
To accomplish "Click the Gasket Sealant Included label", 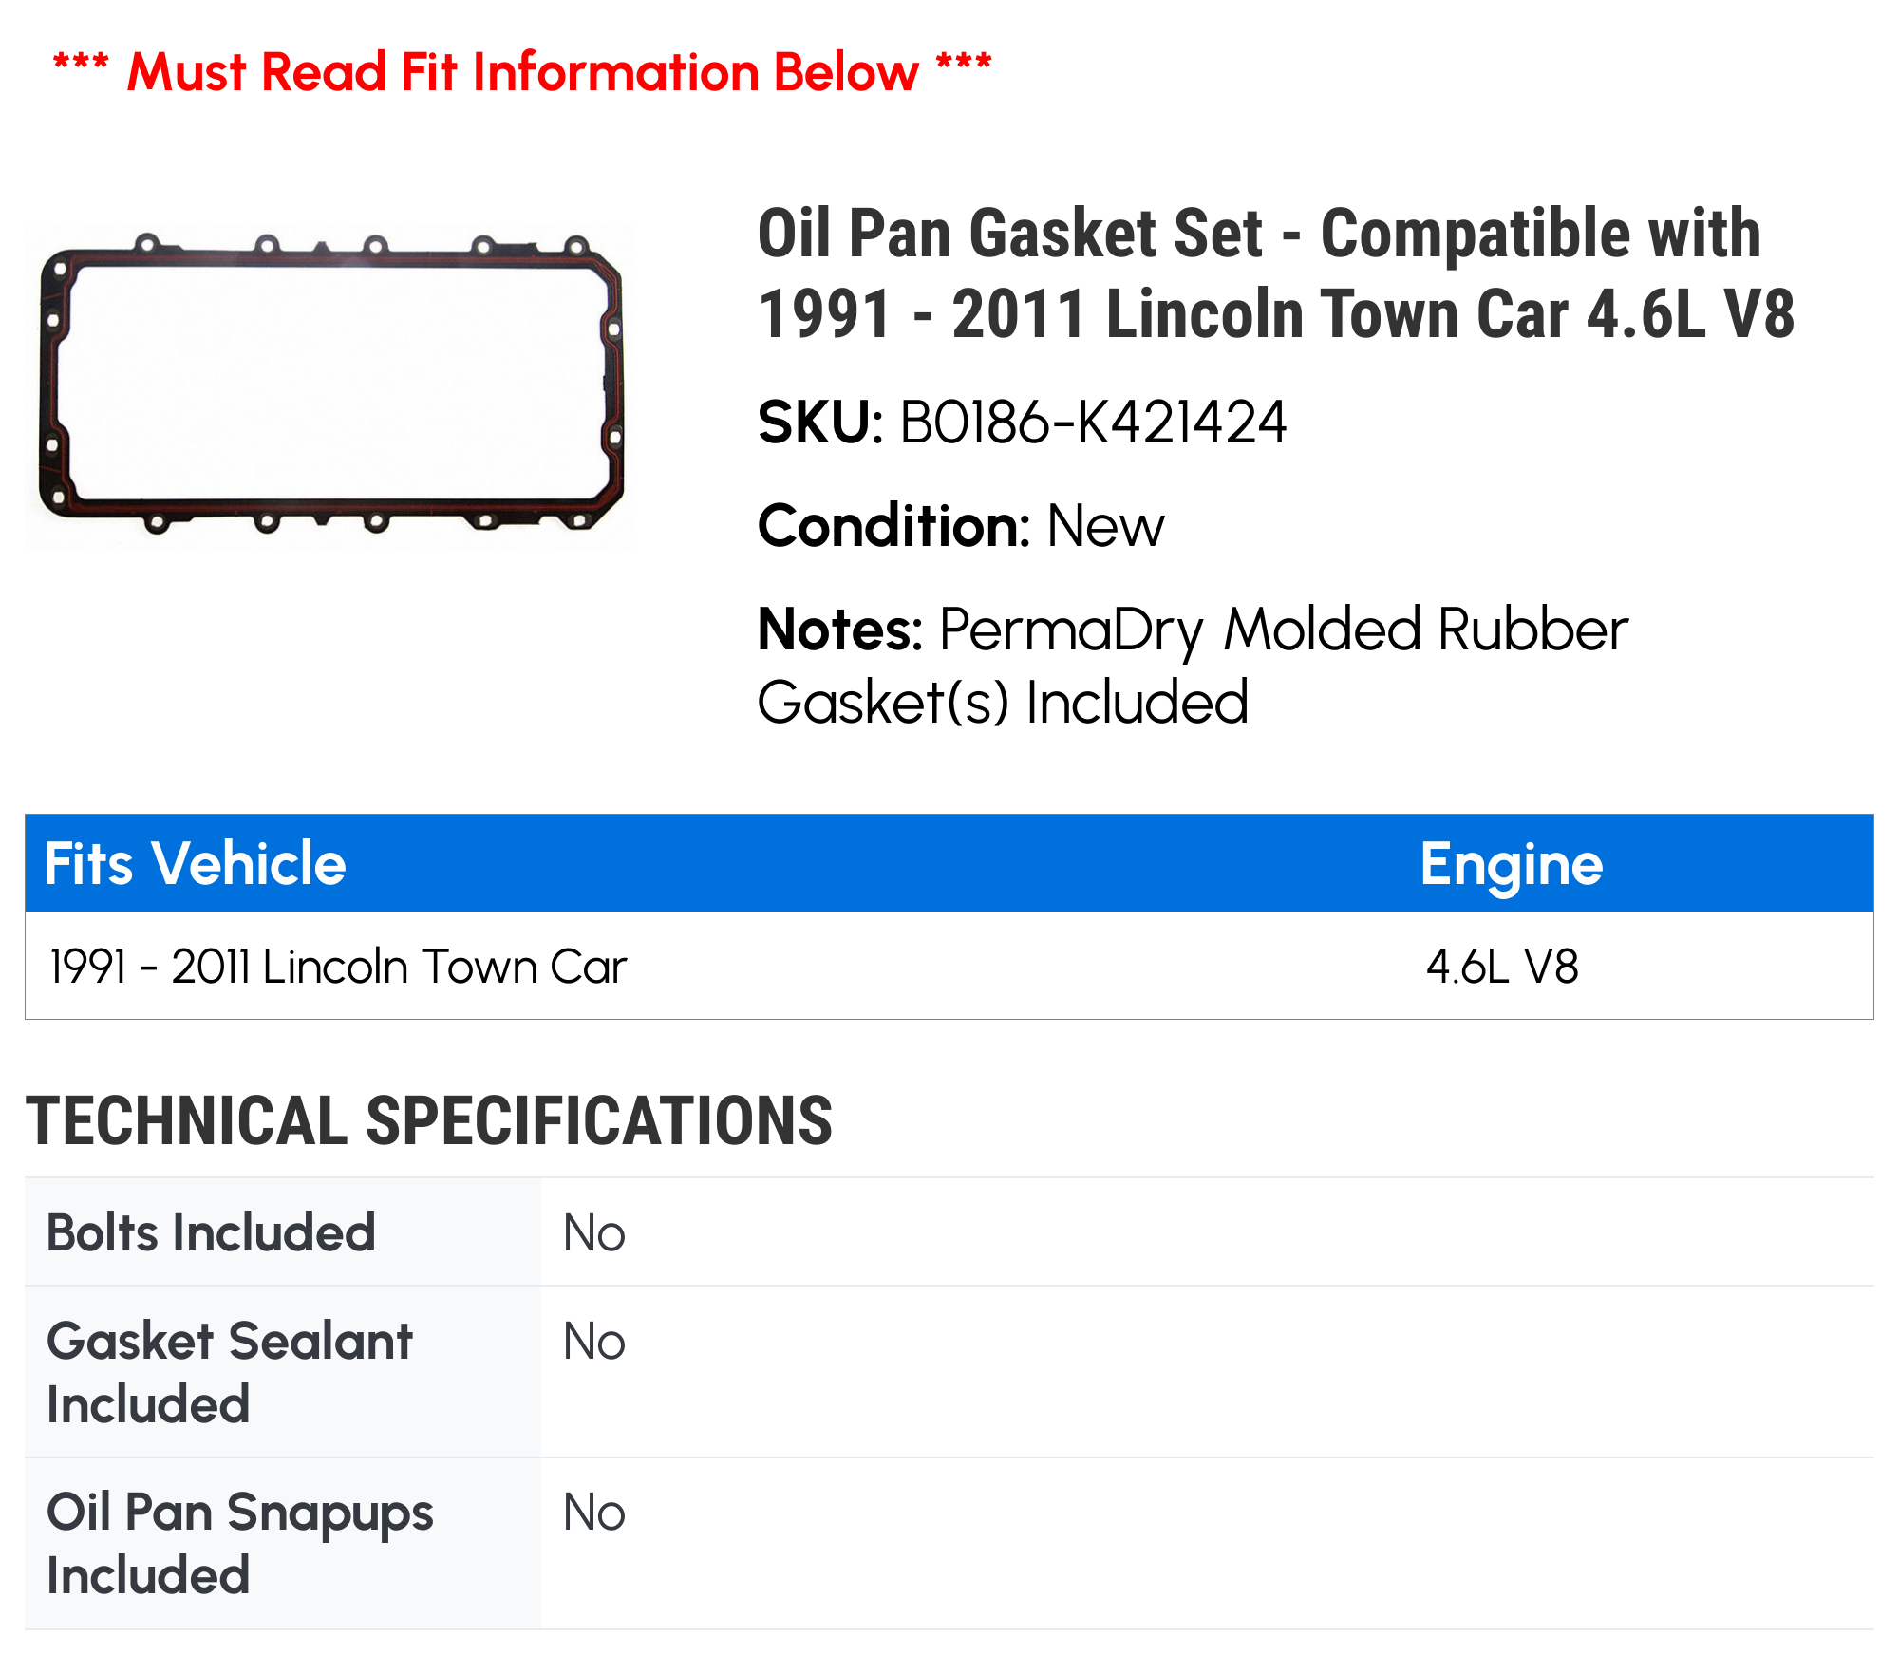I will (229, 1372).
